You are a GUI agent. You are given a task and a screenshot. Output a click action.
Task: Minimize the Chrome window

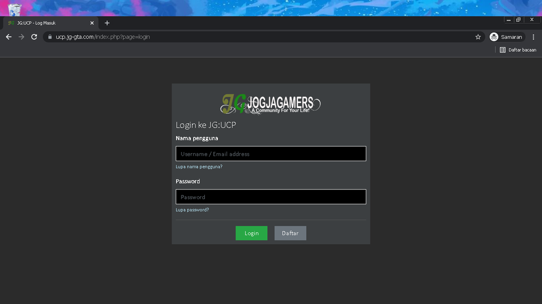click(508, 20)
